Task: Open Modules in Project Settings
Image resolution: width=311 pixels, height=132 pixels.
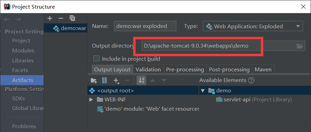Action: point(23,51)
